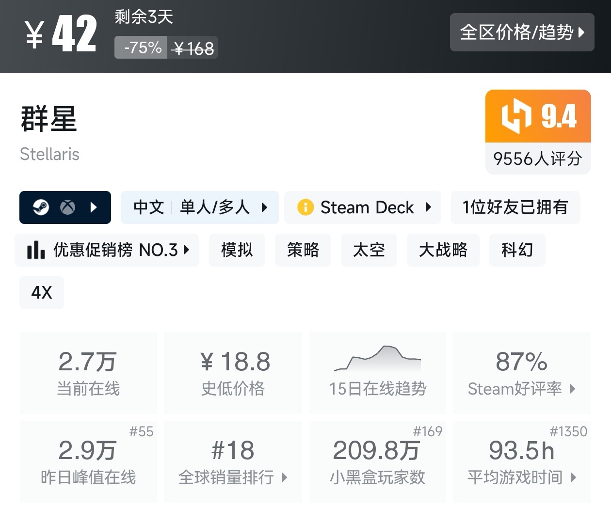Open the 15日在线趋势 chart thumbnail

(x=377, y=361)
